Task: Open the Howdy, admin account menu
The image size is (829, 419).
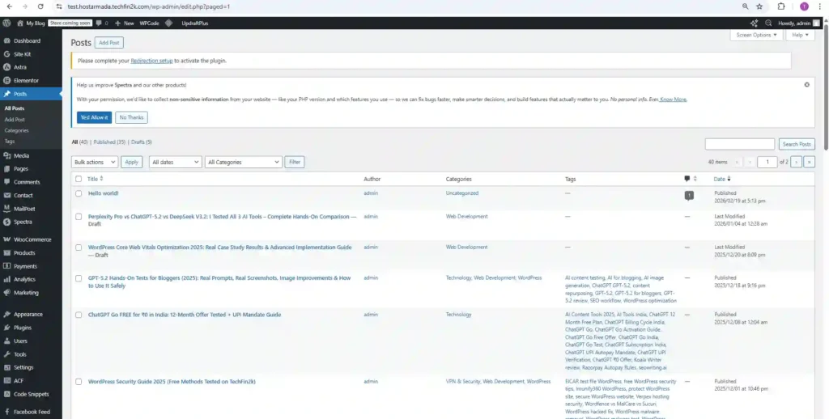Action: coord(798,23)
